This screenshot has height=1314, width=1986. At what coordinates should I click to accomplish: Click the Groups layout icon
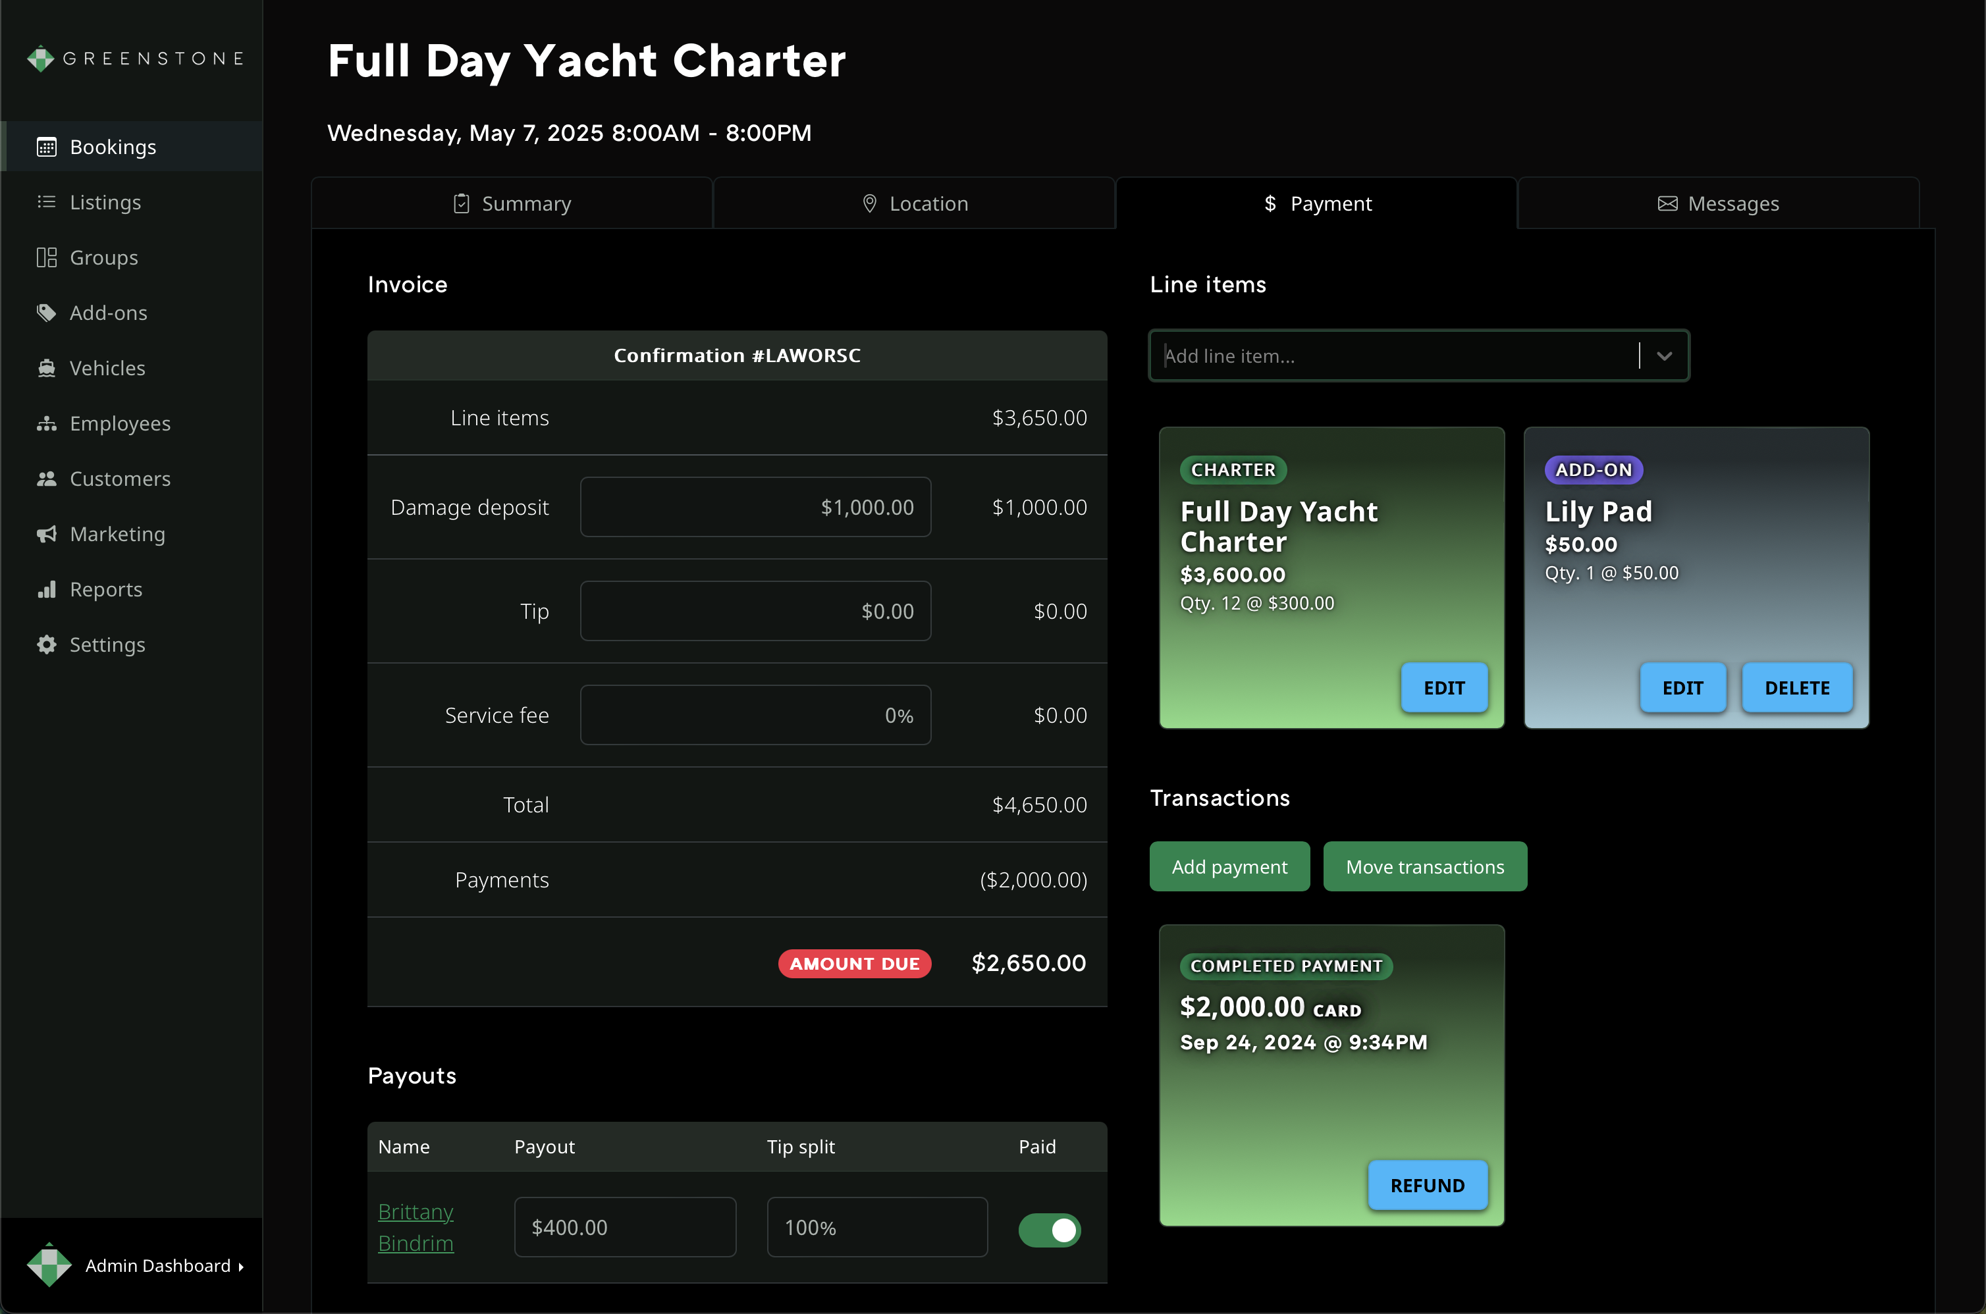coord(47,257)
